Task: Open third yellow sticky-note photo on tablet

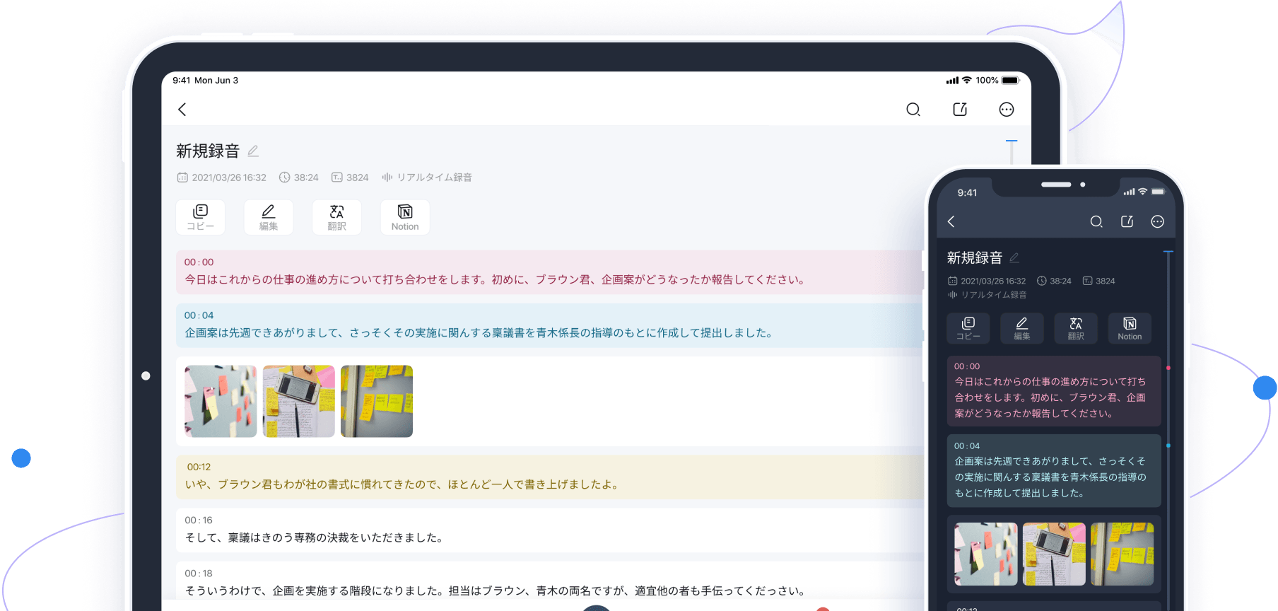Action: pos(377,401)
